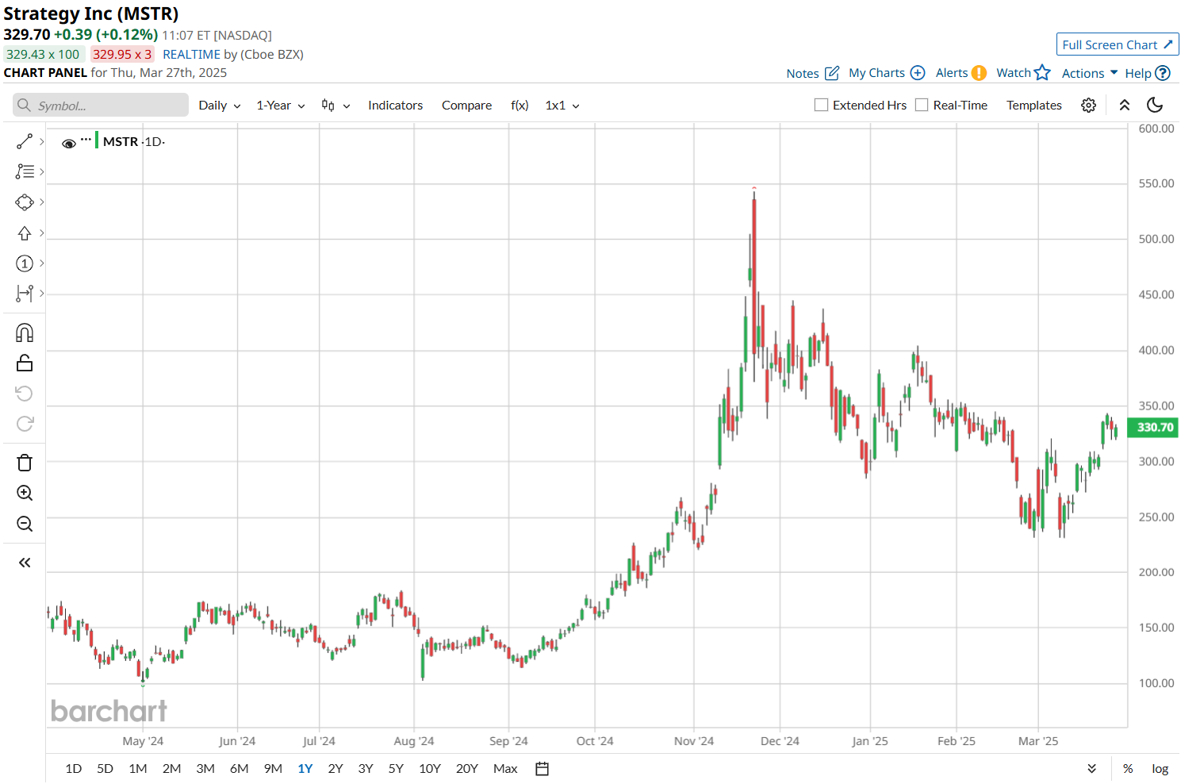Select the price range measure tool
Viewport: 1181px width, 784px height.
coord(25,294)
